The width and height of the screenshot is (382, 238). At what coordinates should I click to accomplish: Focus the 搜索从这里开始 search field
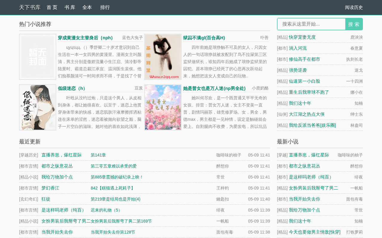(x=311, y=24)
